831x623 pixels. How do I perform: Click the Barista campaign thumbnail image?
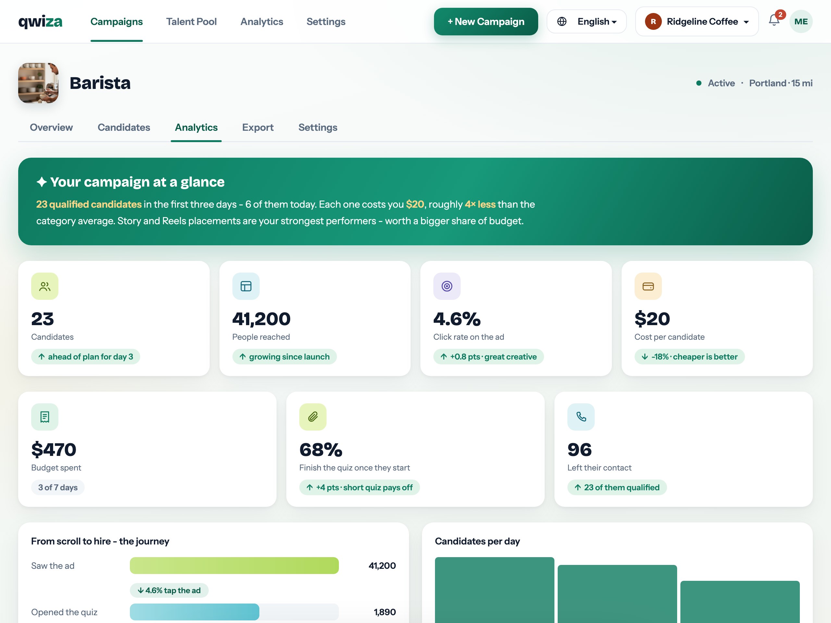click(38, 83)
